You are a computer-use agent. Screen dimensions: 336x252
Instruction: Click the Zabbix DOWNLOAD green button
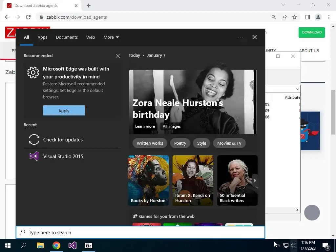click(312, 32)
